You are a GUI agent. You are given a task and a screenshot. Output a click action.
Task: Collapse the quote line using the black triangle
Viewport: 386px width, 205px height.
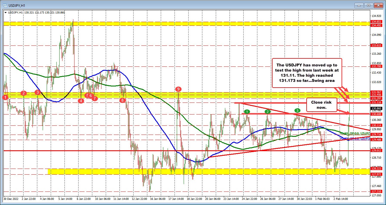click(x=6, y=12)
